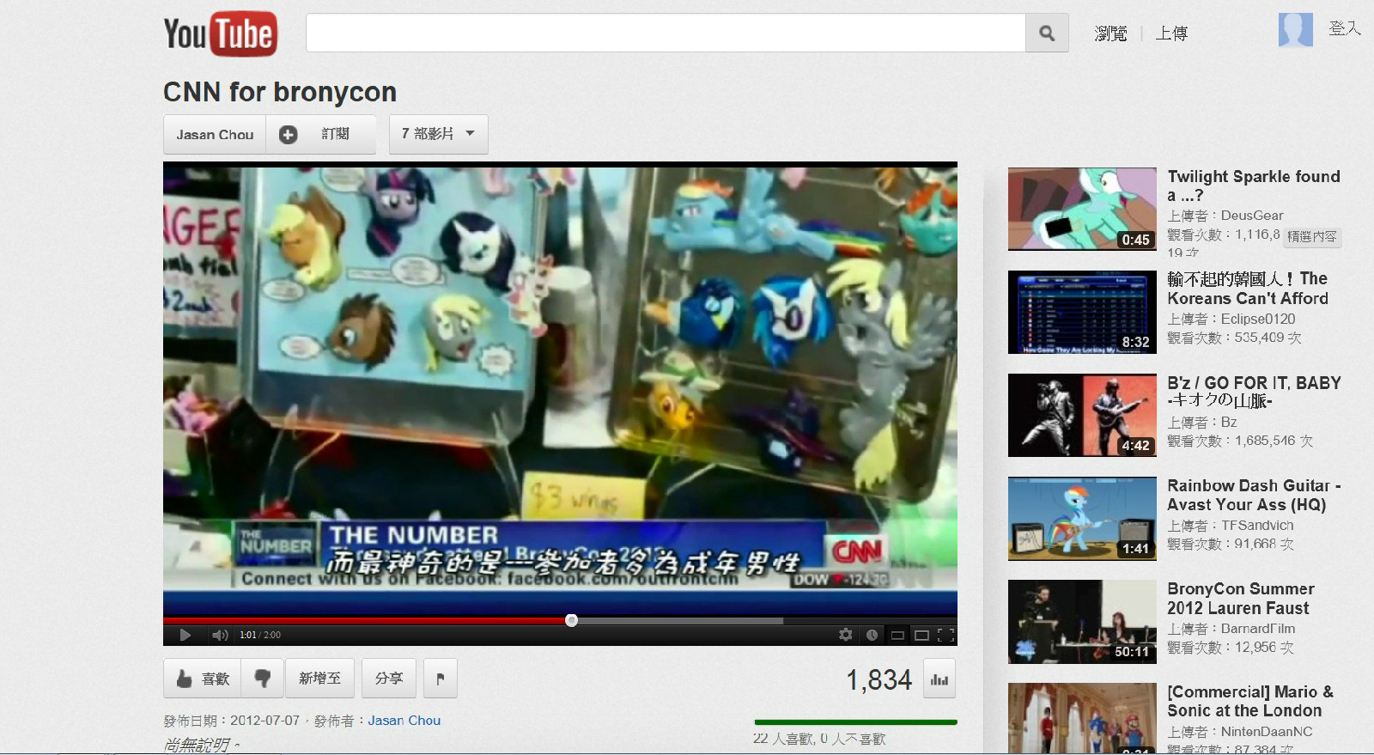Open the Twilight Sparkle found a thumbnail
Viewport: 1374px width, 755px height.
click(x=1082, y=209)
